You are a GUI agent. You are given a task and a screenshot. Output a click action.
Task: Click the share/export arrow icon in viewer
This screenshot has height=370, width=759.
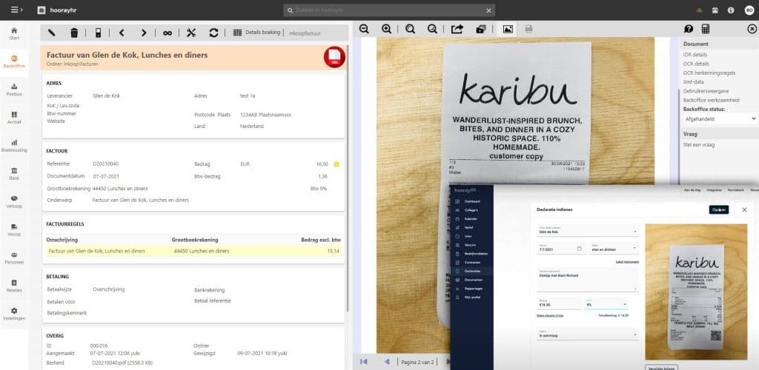[x=457, y=29]
